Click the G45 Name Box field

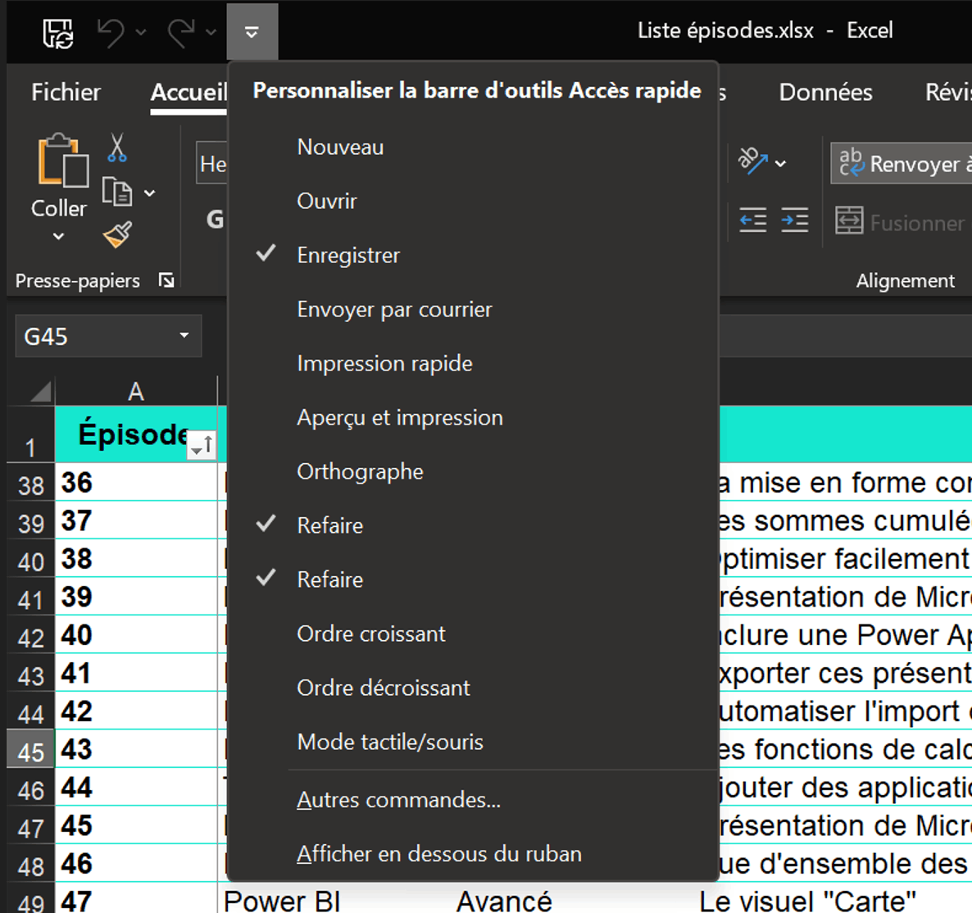[x=96, y=337]
